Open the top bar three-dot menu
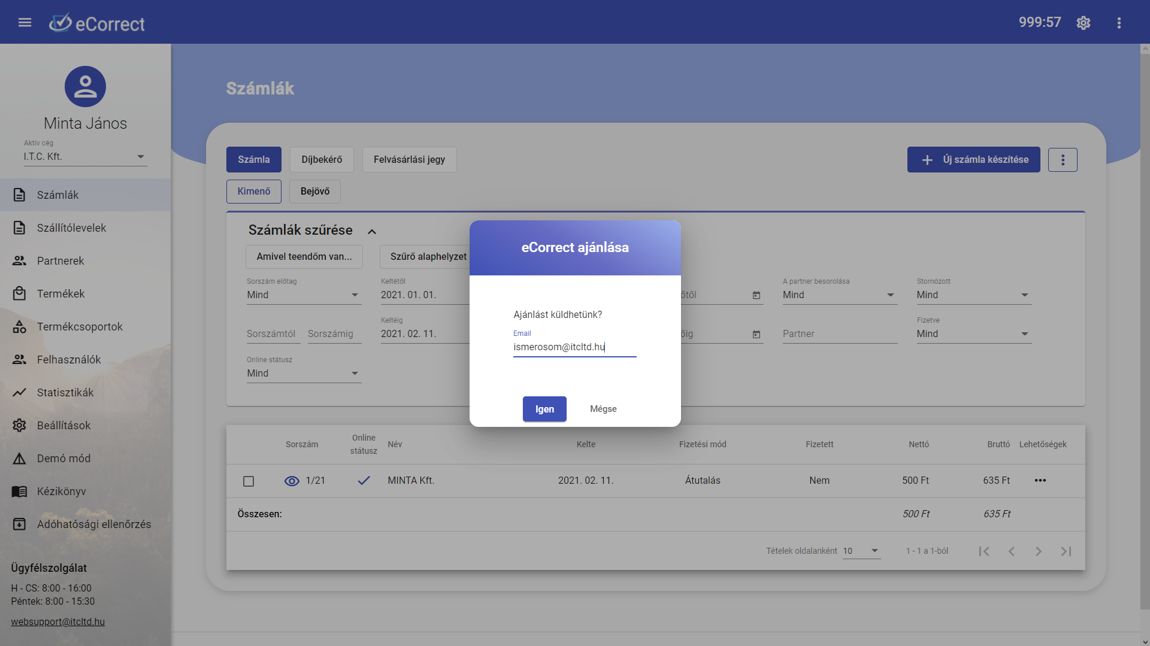 [x=1119, y=23]
